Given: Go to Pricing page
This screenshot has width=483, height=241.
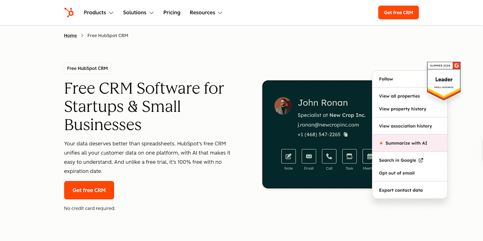Looking at the screenshot, I should [x=172, y=12].
